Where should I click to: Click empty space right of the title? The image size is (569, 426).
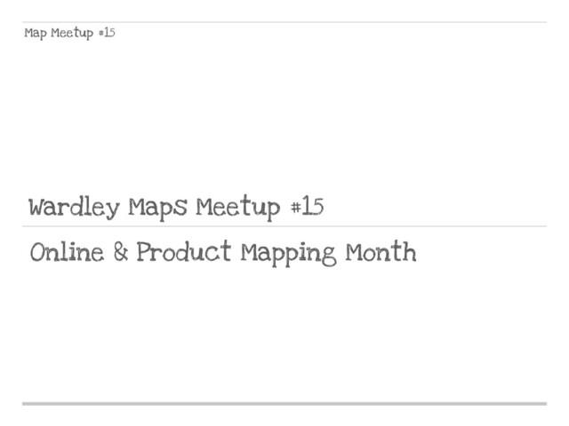click(x=445, y=209)
